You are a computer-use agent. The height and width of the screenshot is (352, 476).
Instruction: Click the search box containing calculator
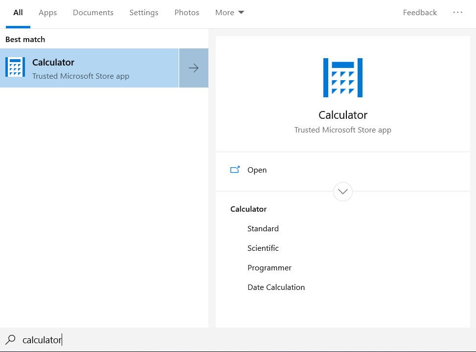click(238, 340)
